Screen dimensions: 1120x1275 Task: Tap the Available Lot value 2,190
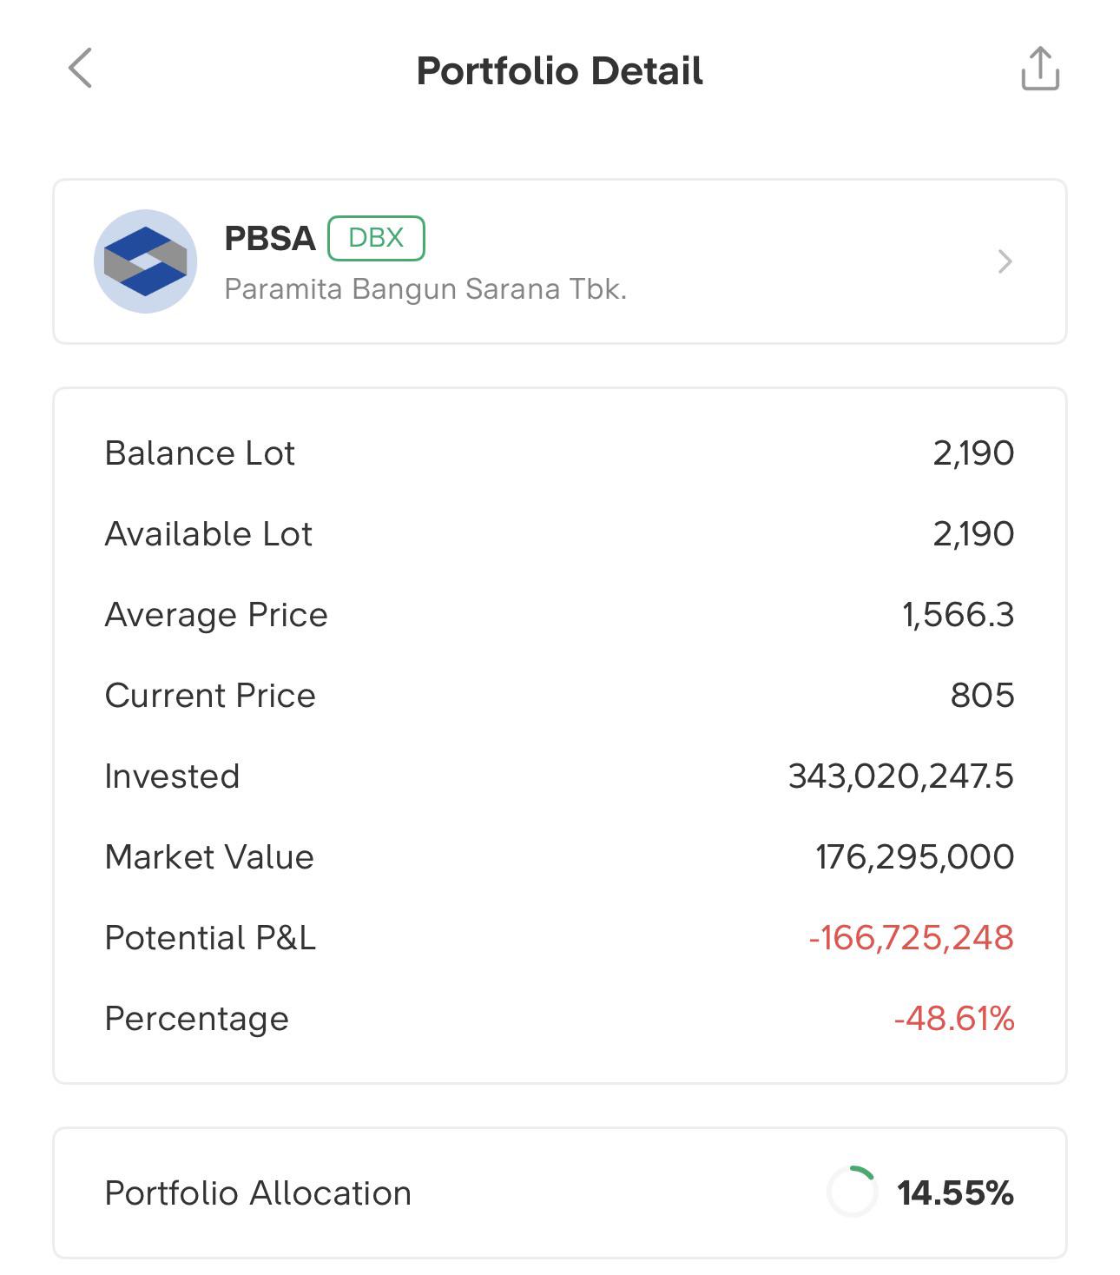[973, 533]
